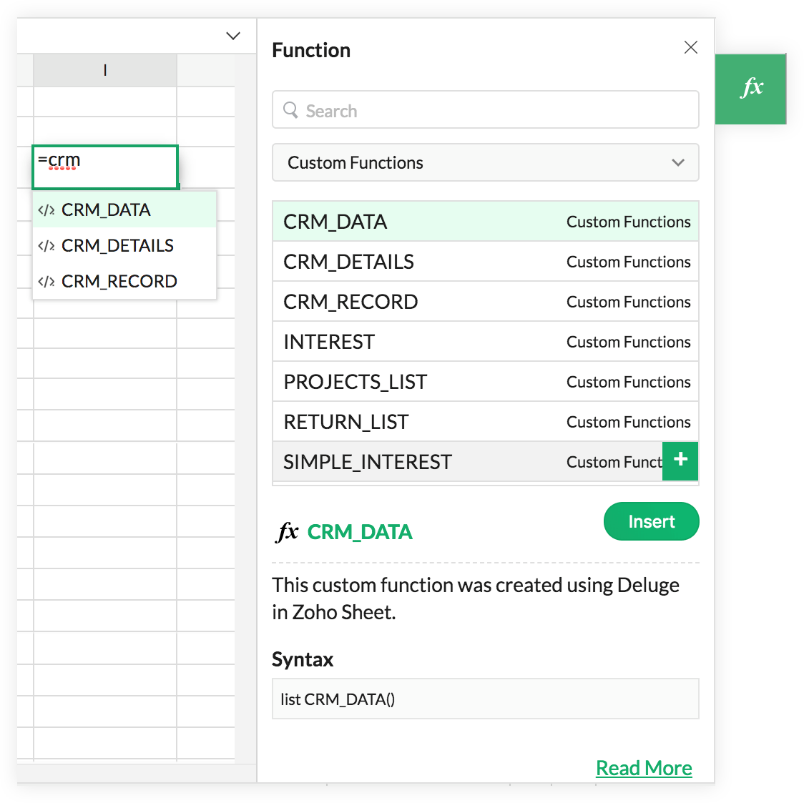
Task: Focus the function Search field
Action: [x=486, y=109]
